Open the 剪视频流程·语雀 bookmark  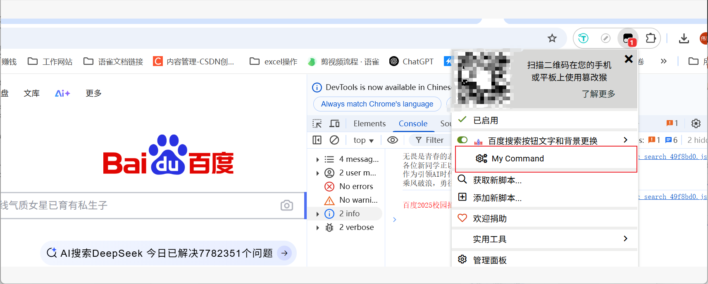pyautogui.click(x=344, y=62)
